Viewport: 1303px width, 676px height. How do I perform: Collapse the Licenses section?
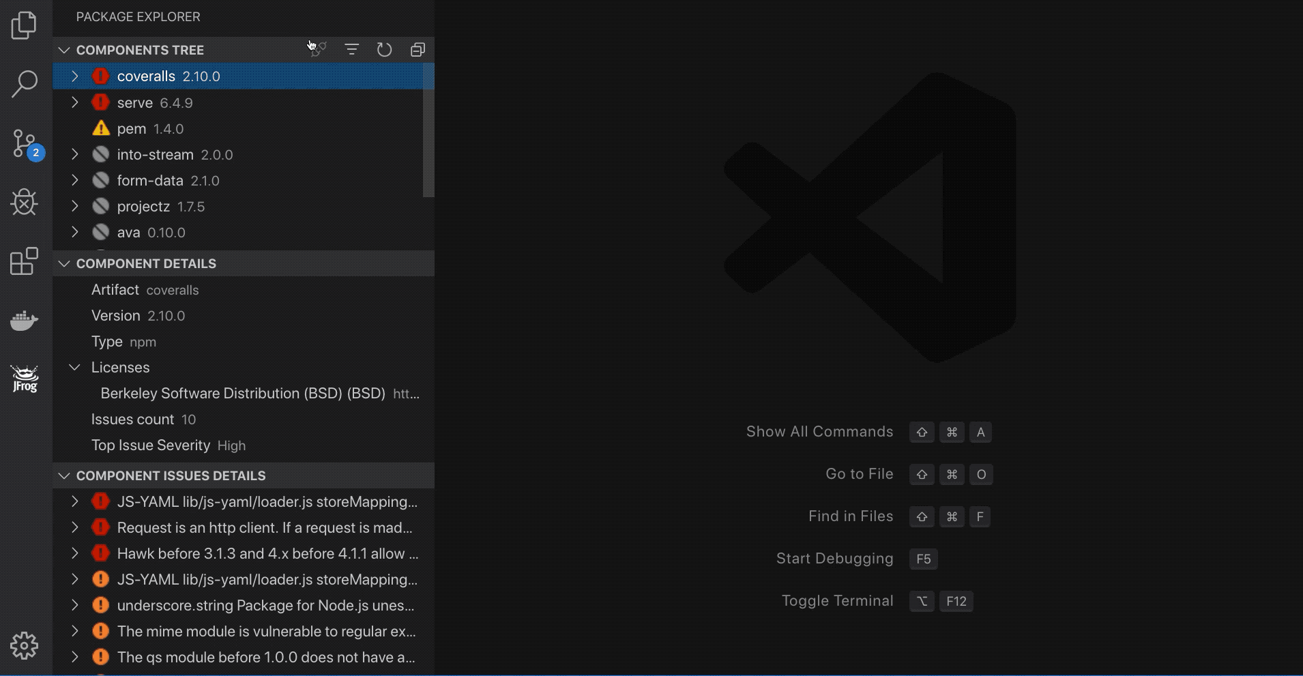[x=74, y=367]
